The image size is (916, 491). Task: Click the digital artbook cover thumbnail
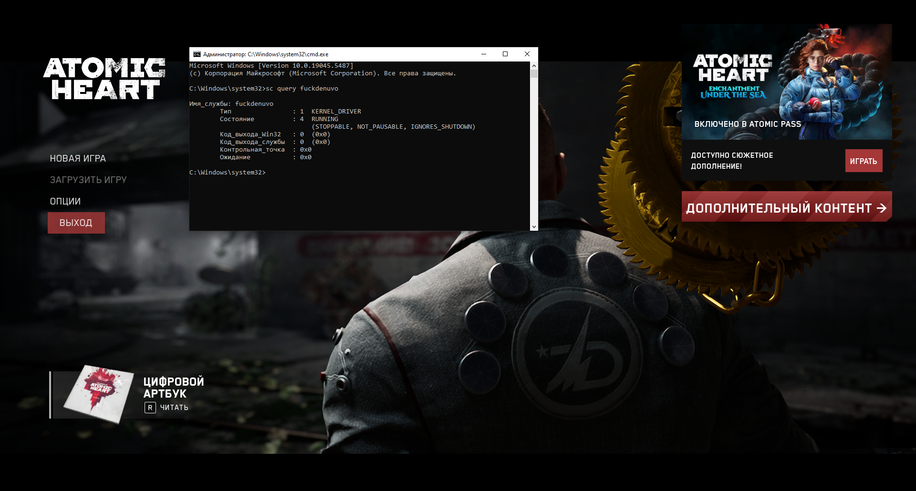100,394
